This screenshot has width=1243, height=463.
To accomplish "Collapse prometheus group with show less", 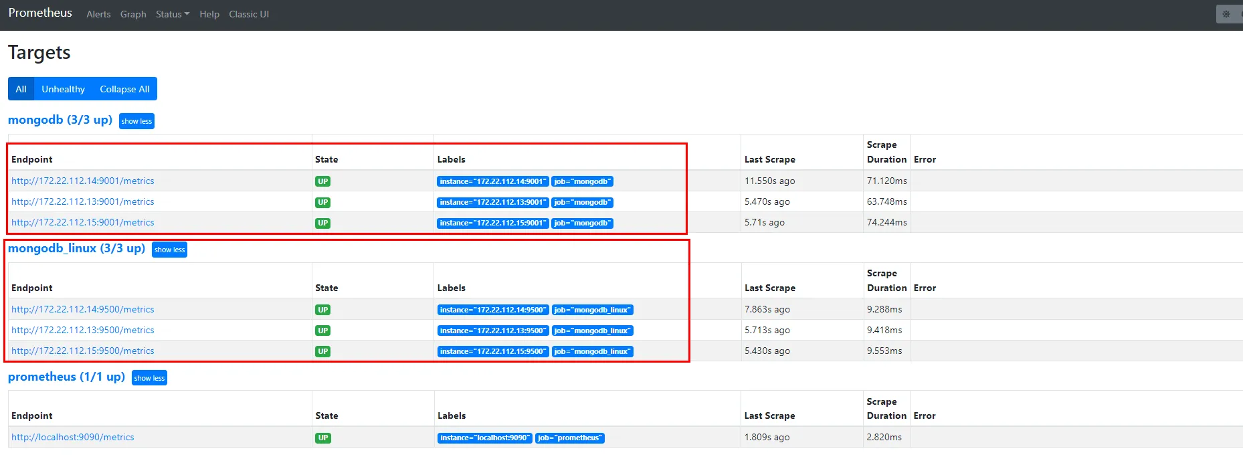I will tap(149, 378).
